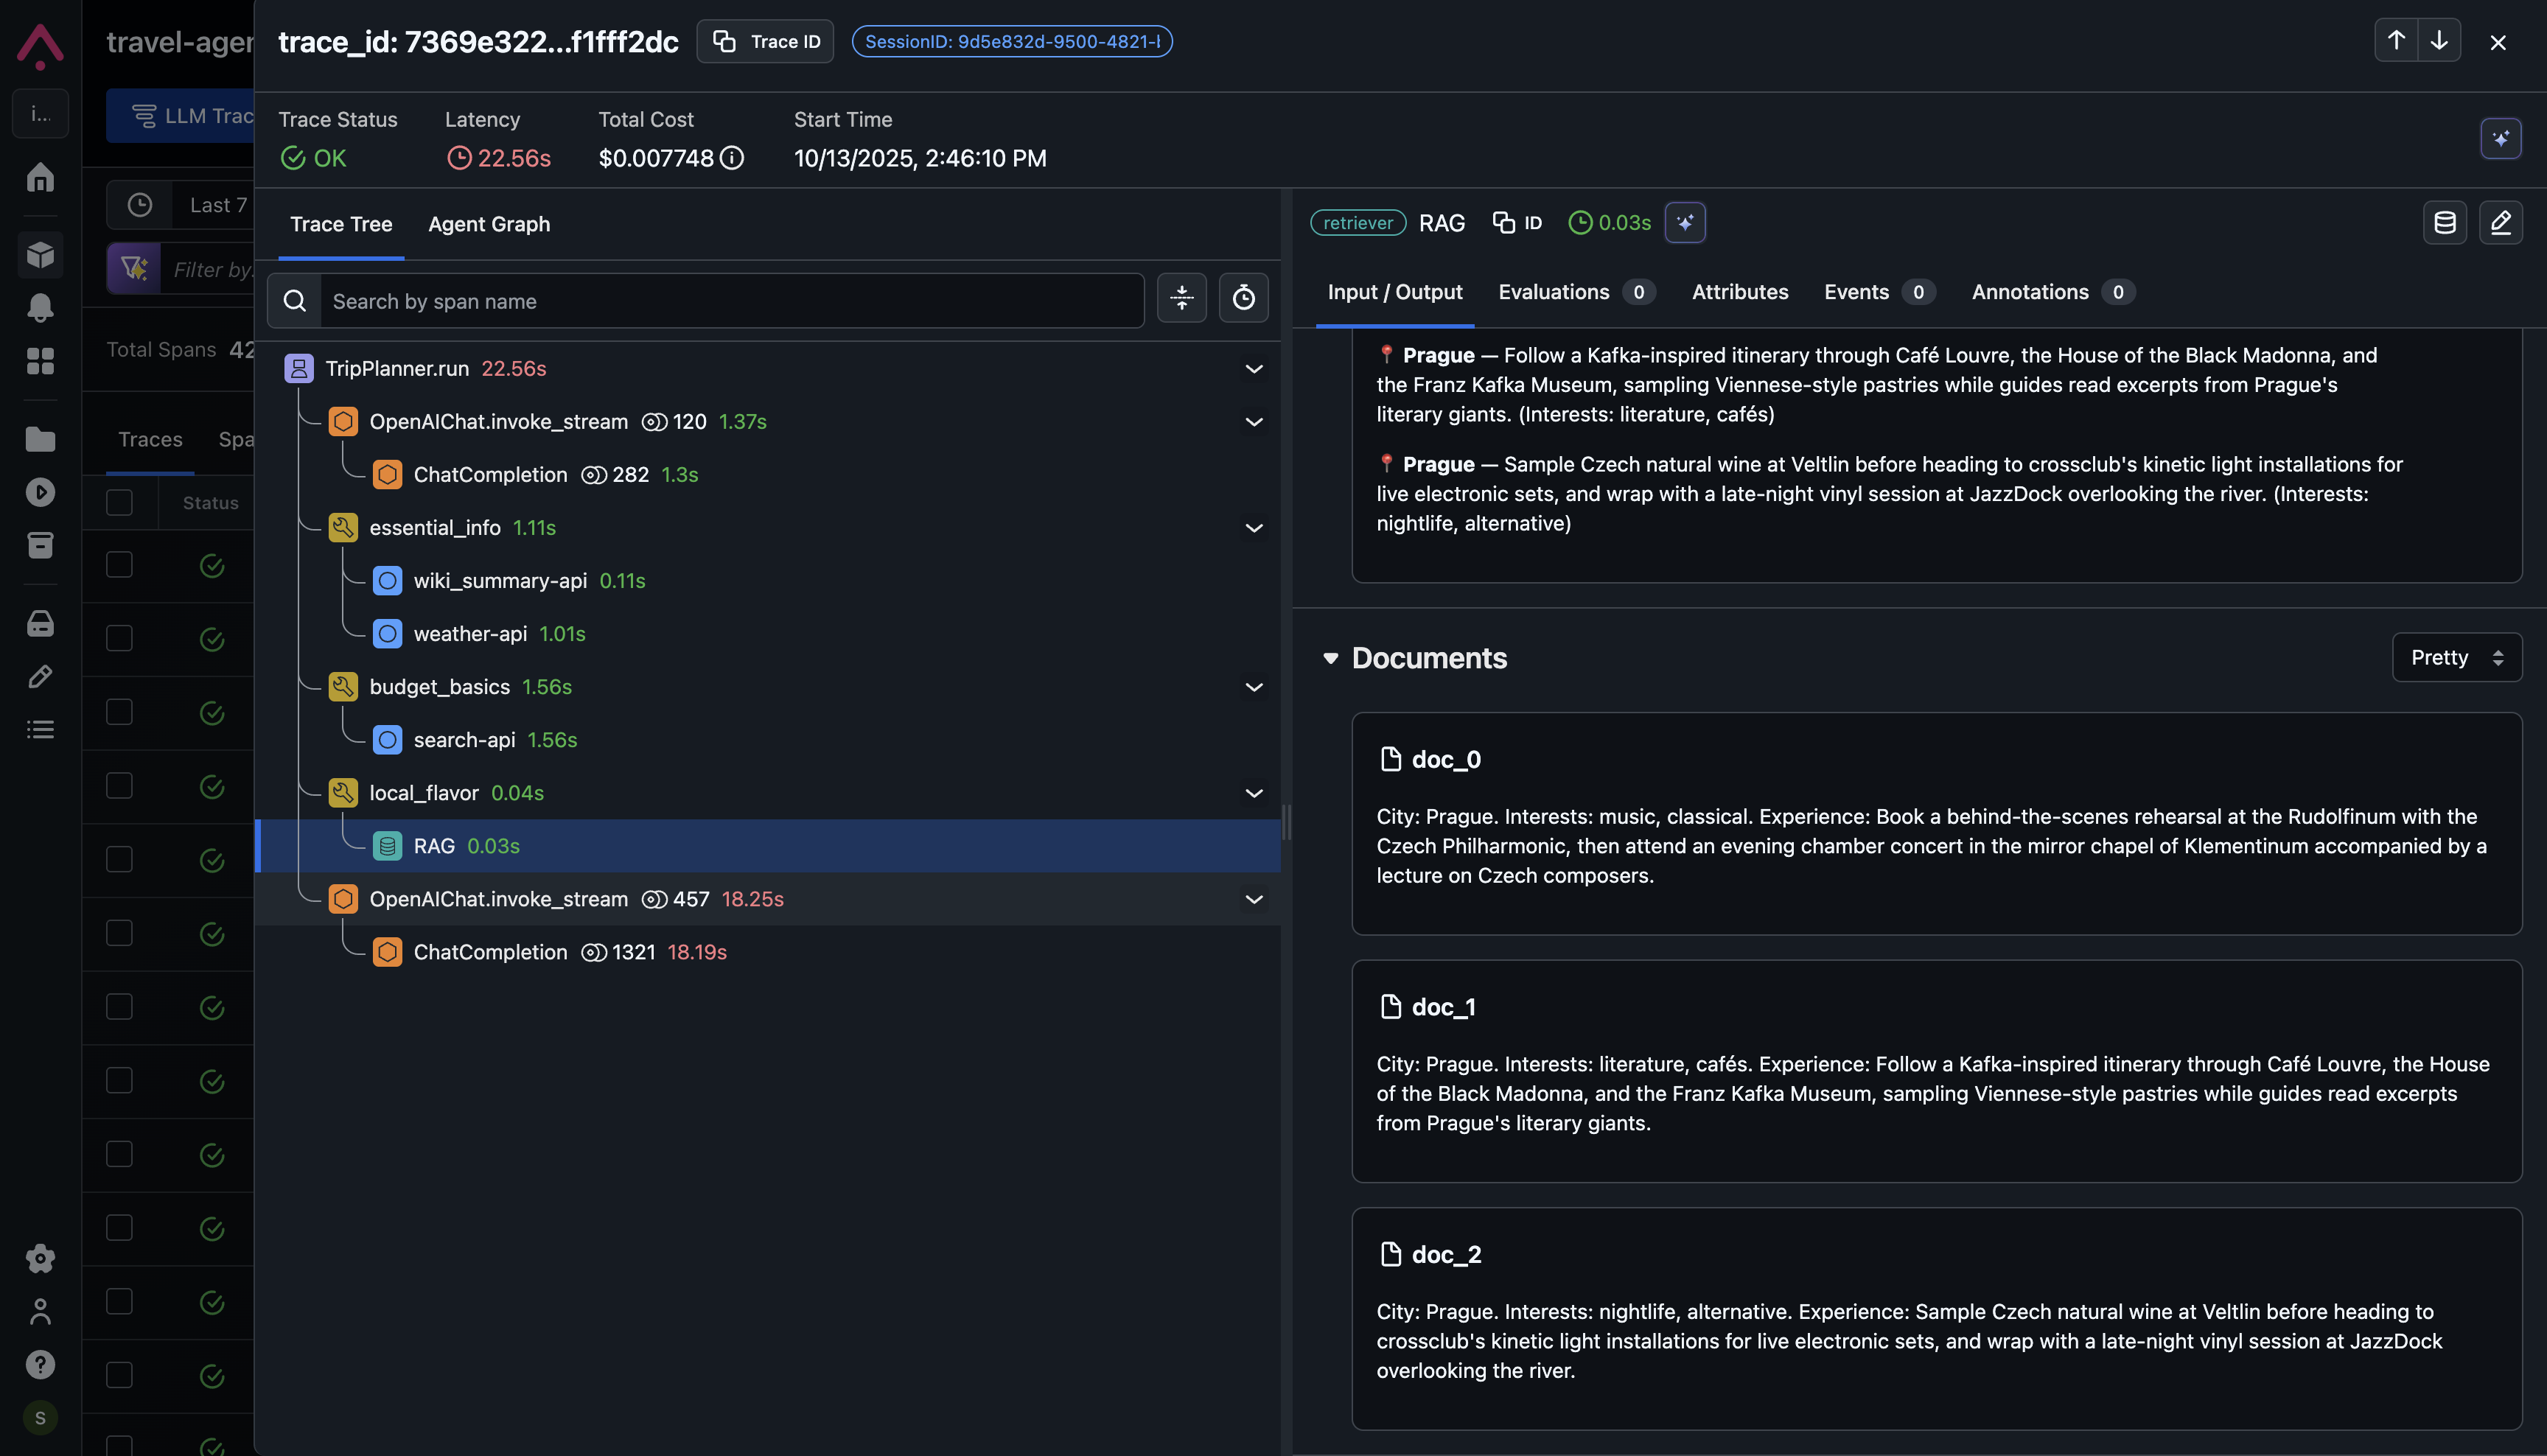
Task: Collapse the Documents section triangle
Action: click(x=1330, y=658)
